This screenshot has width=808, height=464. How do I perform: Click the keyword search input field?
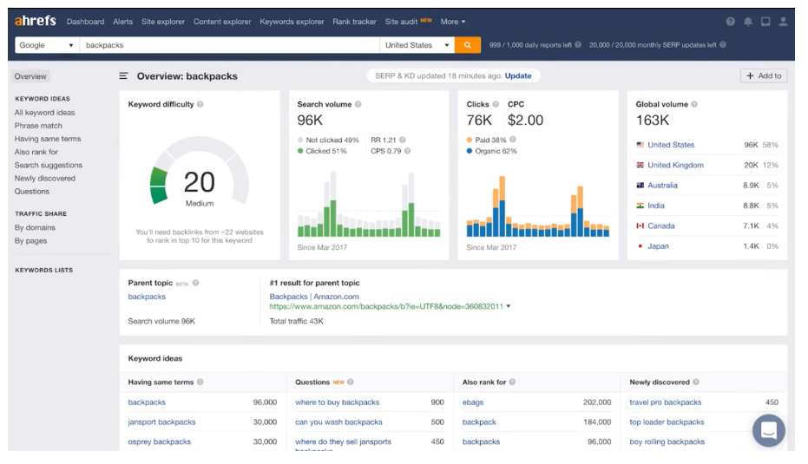(x=230, y=45)
